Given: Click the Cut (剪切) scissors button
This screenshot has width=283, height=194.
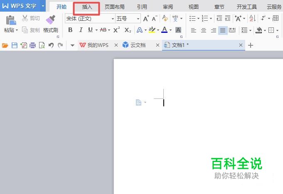Looking at the screenshot, I should click(x=31, y=18).
